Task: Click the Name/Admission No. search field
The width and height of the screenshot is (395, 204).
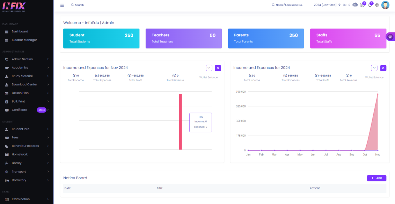Action: (x=289, y=5)
